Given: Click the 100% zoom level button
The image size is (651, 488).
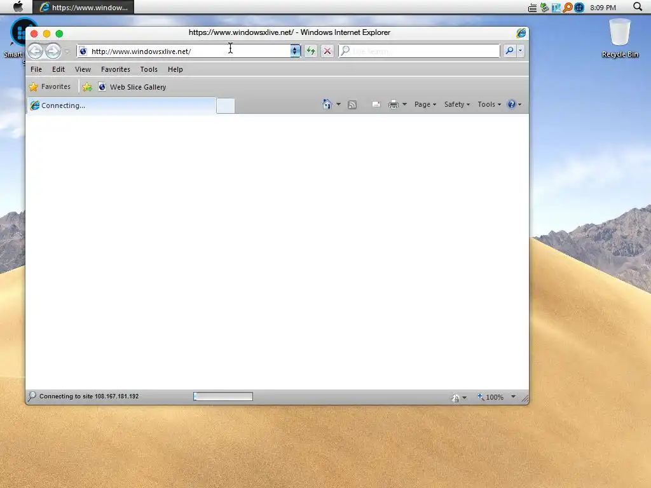Looking at the screenshot, I should 490,397.
